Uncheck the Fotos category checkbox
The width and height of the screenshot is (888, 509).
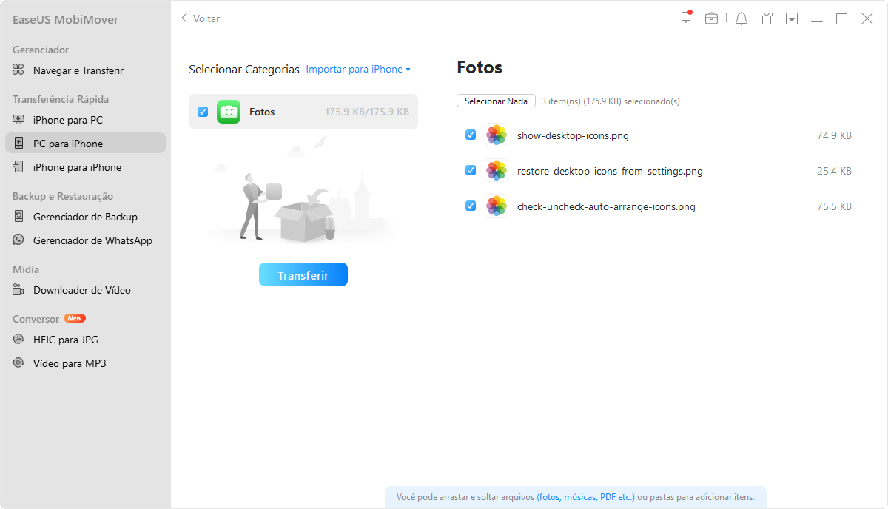(203, 112)
